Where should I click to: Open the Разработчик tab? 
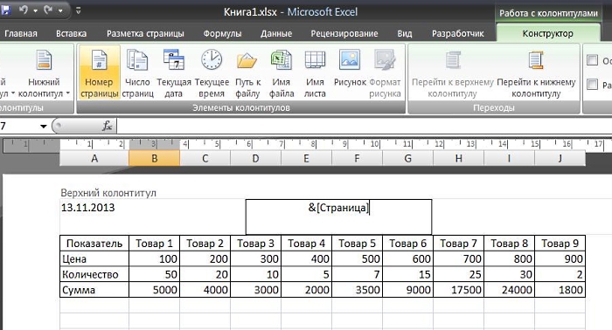pyautogui.click(x=458, y=33)
